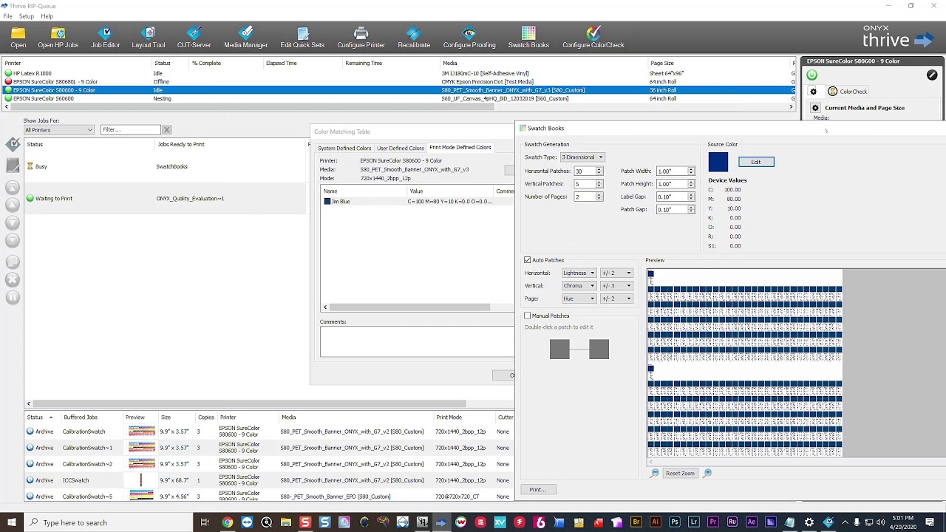Open Page +/- 2 step dropdown

(x=616, y=299)
